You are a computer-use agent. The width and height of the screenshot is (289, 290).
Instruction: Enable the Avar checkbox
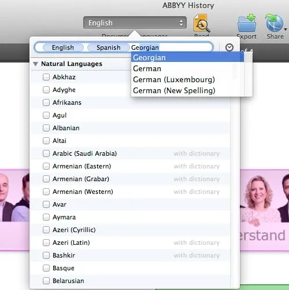(x=46, y=204)
